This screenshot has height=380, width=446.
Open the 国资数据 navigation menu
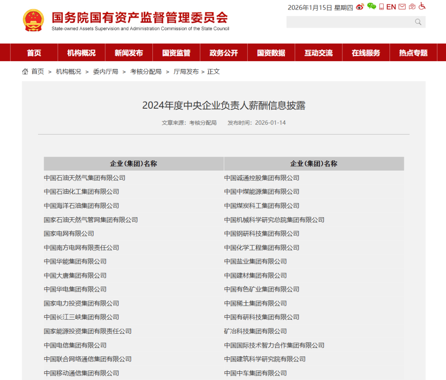[271, 53]
